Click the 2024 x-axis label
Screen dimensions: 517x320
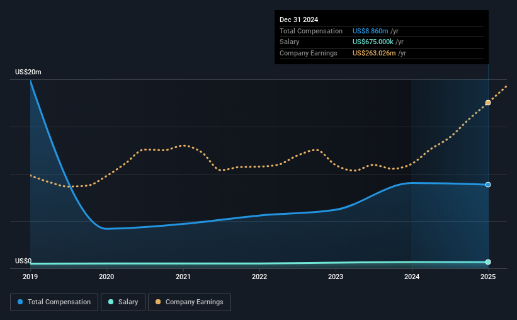tap(412, 277)
